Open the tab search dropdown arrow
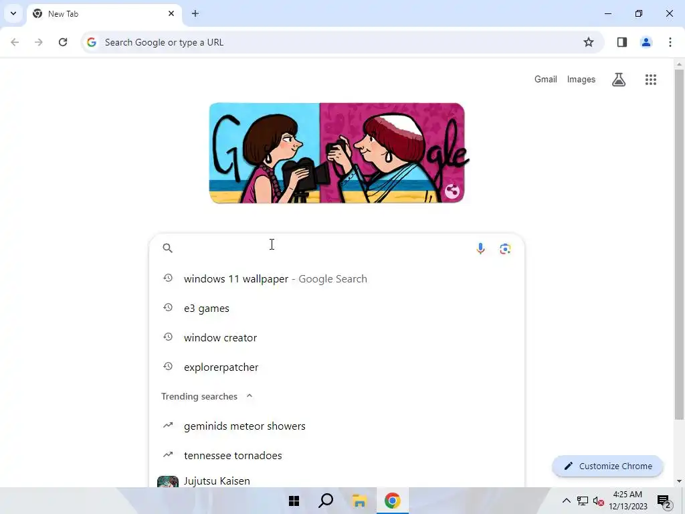This screenshot has width=685, height=514. [x=13, y=13]
